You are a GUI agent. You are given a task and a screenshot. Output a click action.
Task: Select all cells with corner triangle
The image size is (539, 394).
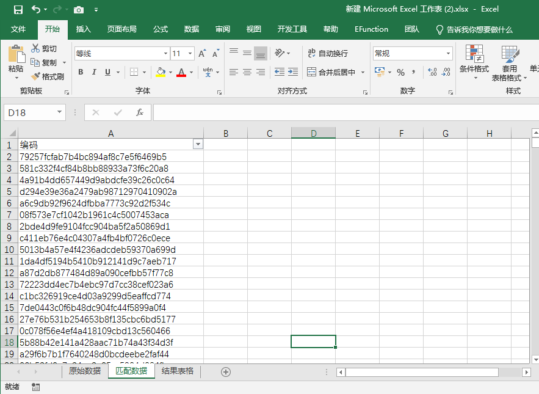coord(12,133)
